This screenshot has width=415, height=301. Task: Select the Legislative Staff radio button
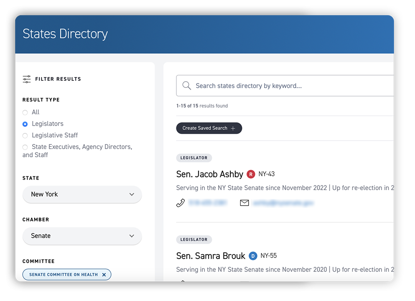[25, 135]
